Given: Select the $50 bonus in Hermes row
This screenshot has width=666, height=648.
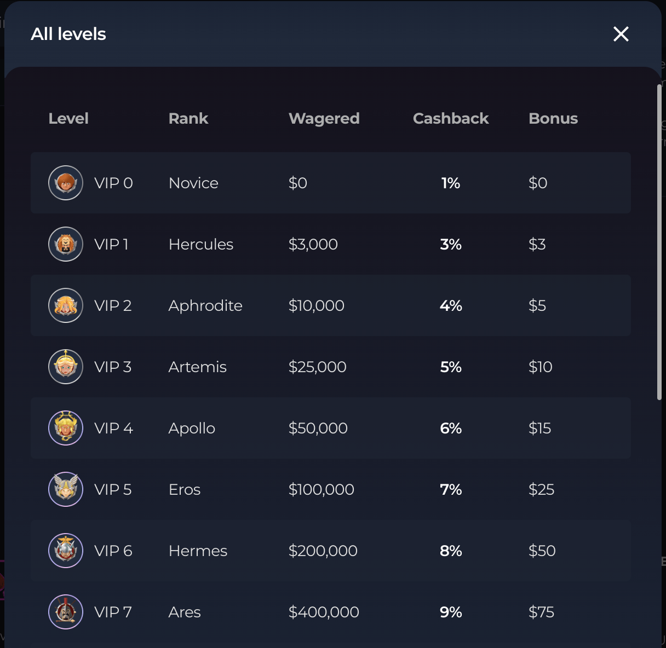Looking at the screenshot, I should point(542,551).
